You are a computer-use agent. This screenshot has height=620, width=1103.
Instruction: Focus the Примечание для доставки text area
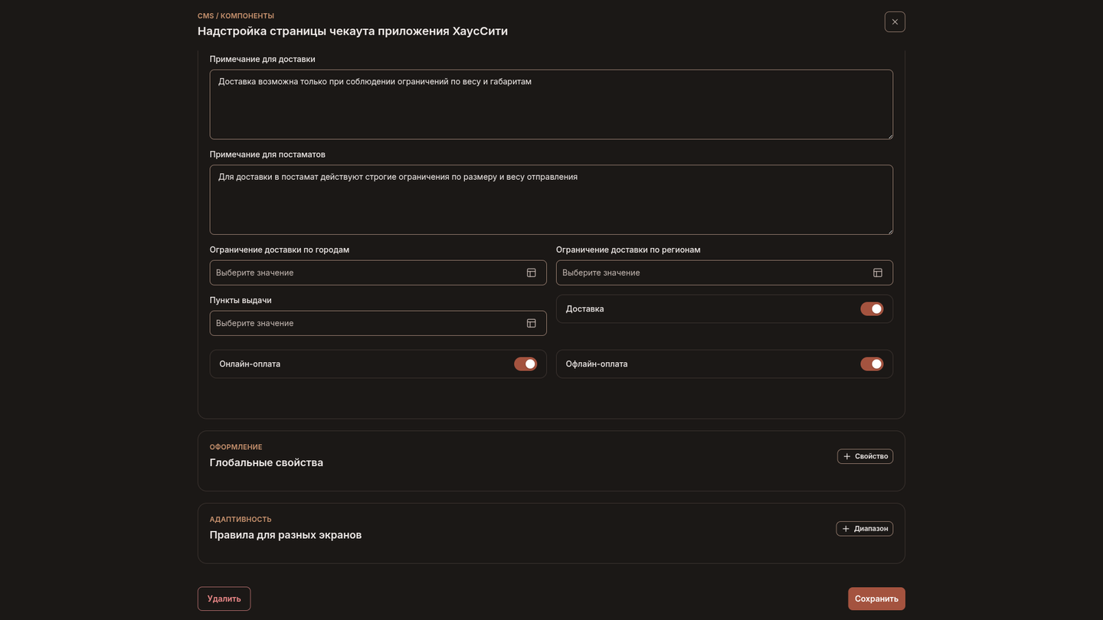click(x=551, y=105)
